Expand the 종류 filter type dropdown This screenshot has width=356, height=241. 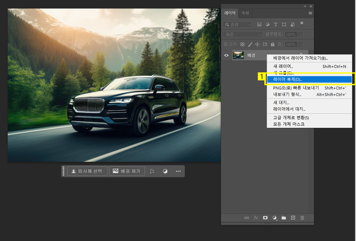coord(238,24)
